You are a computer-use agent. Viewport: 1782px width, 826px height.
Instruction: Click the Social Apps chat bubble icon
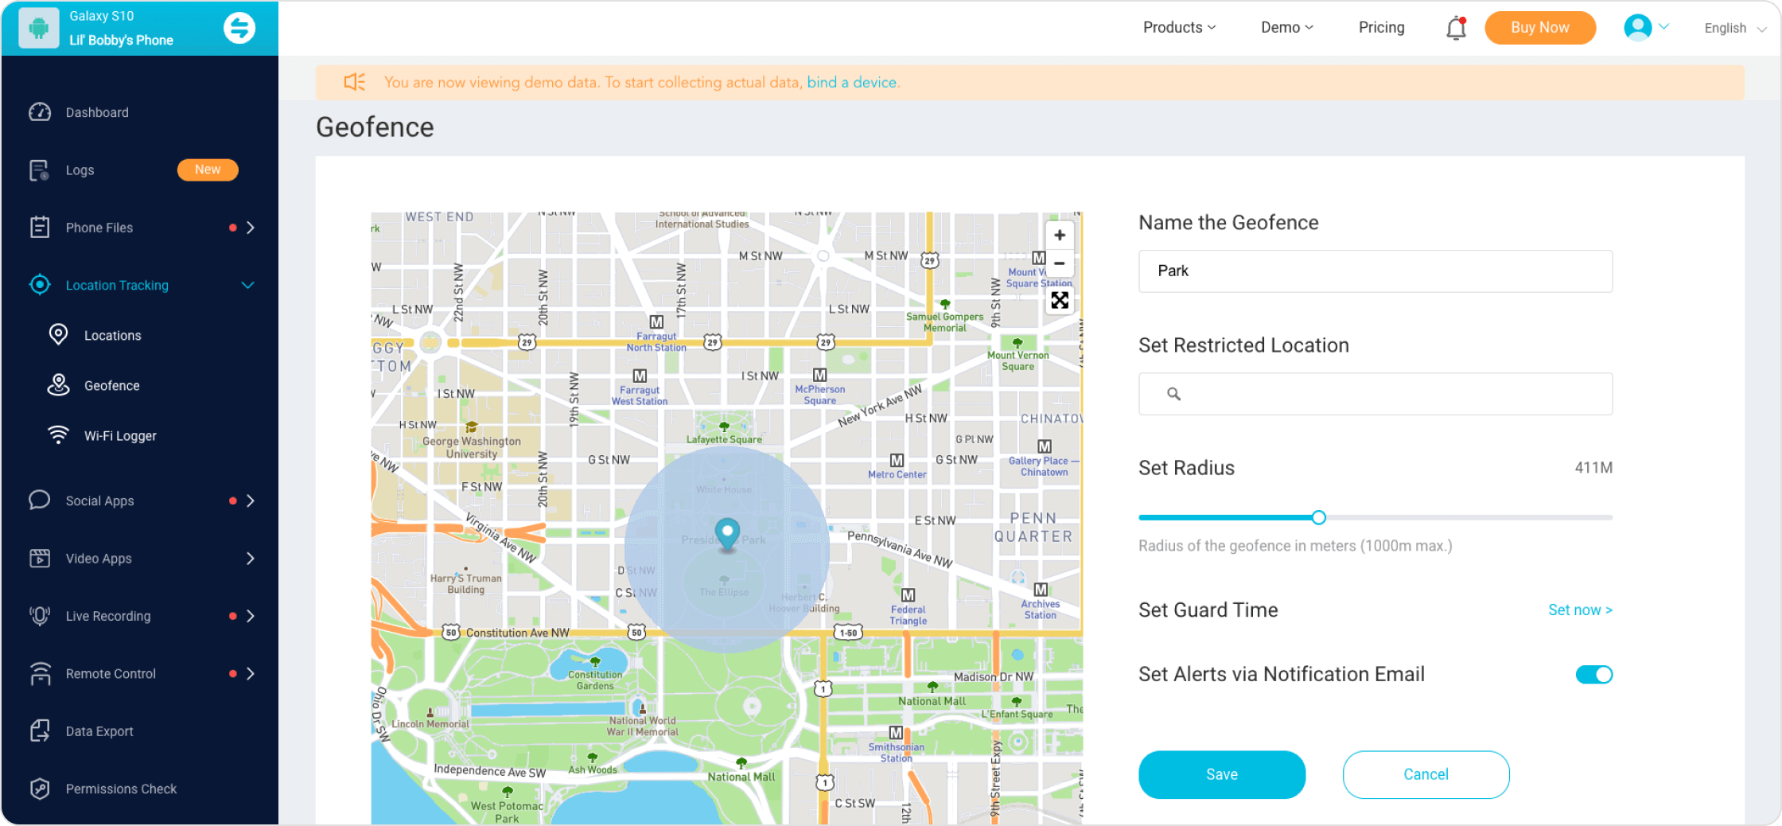pyautogui.click(x=40, y=501)
